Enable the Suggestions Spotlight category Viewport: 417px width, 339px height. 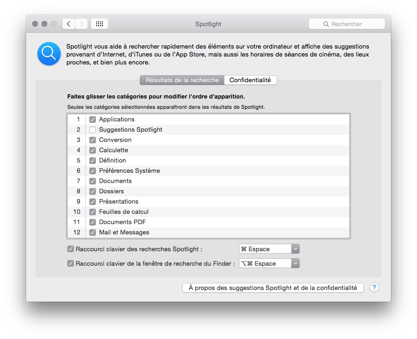(93, 130)
